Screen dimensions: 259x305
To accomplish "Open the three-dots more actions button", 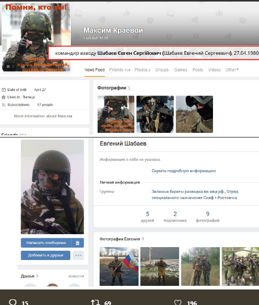I will coord(78,255).
